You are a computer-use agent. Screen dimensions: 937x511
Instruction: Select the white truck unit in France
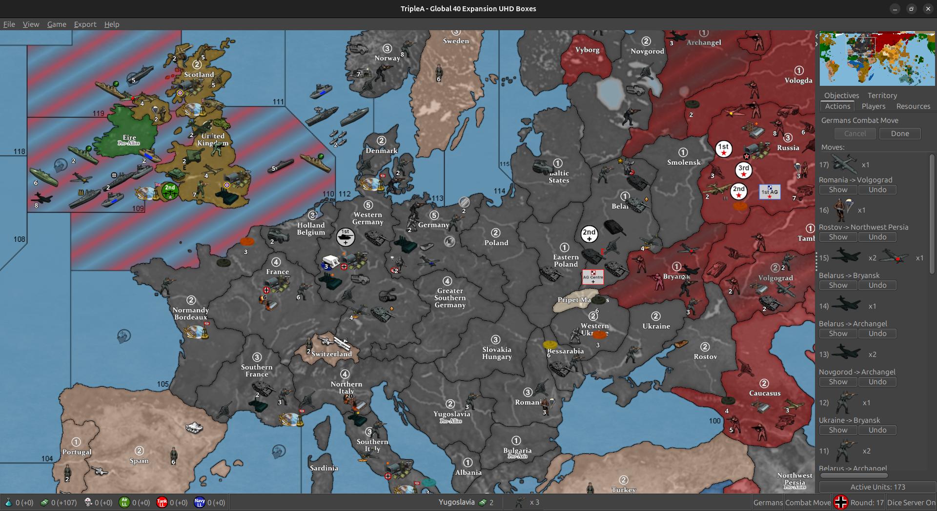pyautogui.click(x=330, y=261)
